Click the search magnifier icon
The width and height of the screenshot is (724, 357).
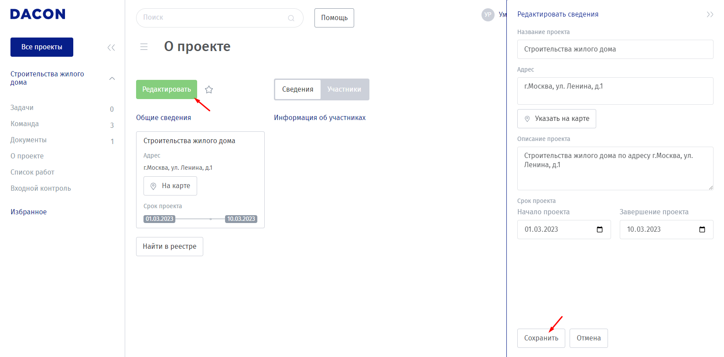point(291,18)
